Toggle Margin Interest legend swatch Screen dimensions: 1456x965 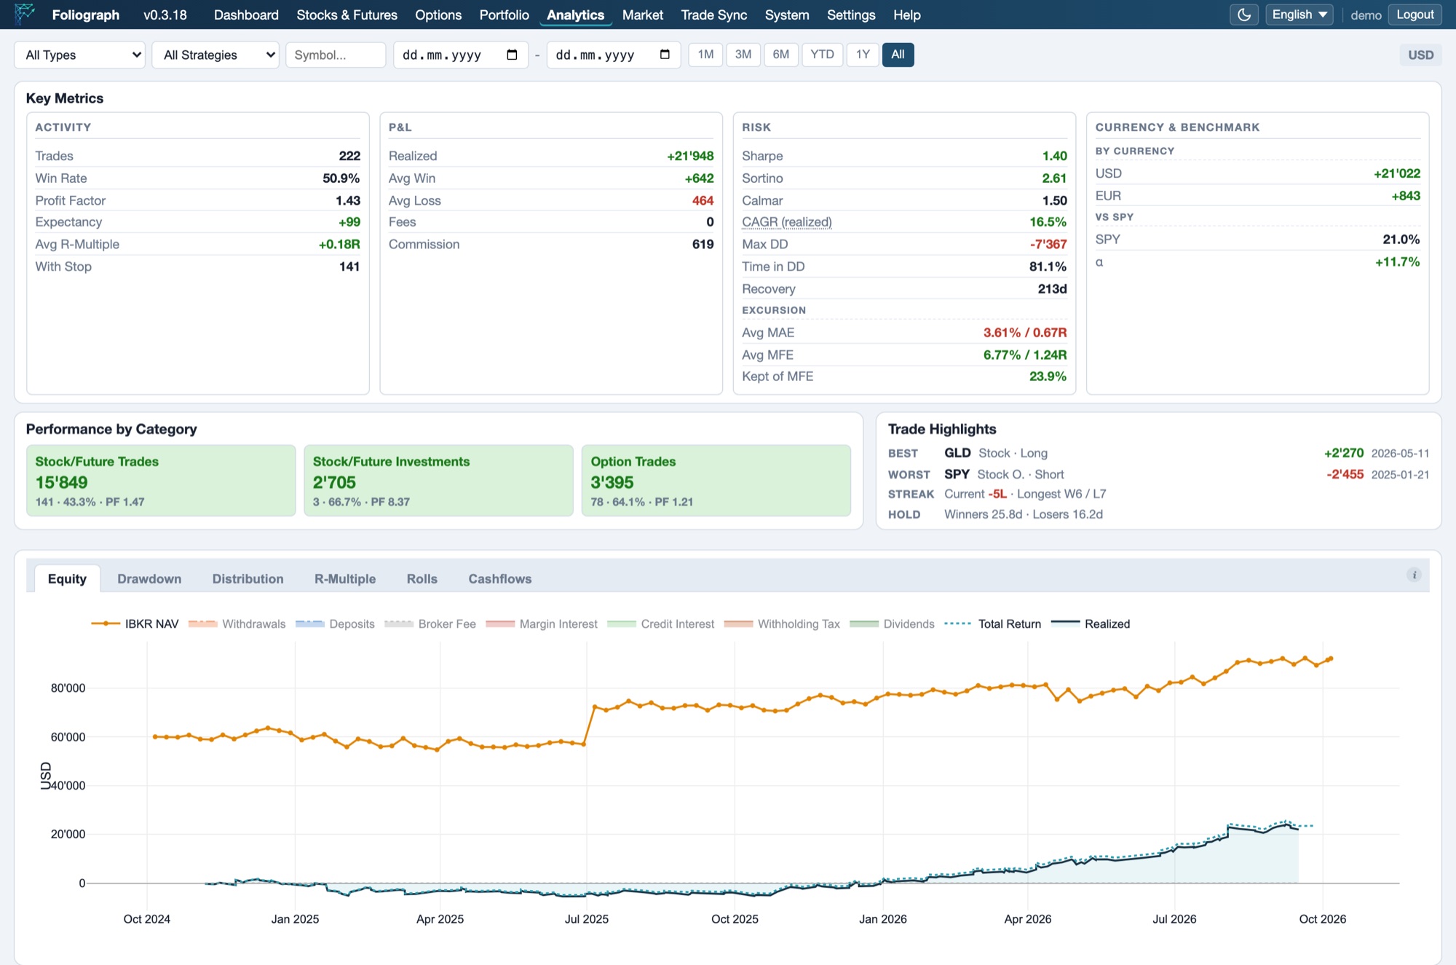point(500,623)
